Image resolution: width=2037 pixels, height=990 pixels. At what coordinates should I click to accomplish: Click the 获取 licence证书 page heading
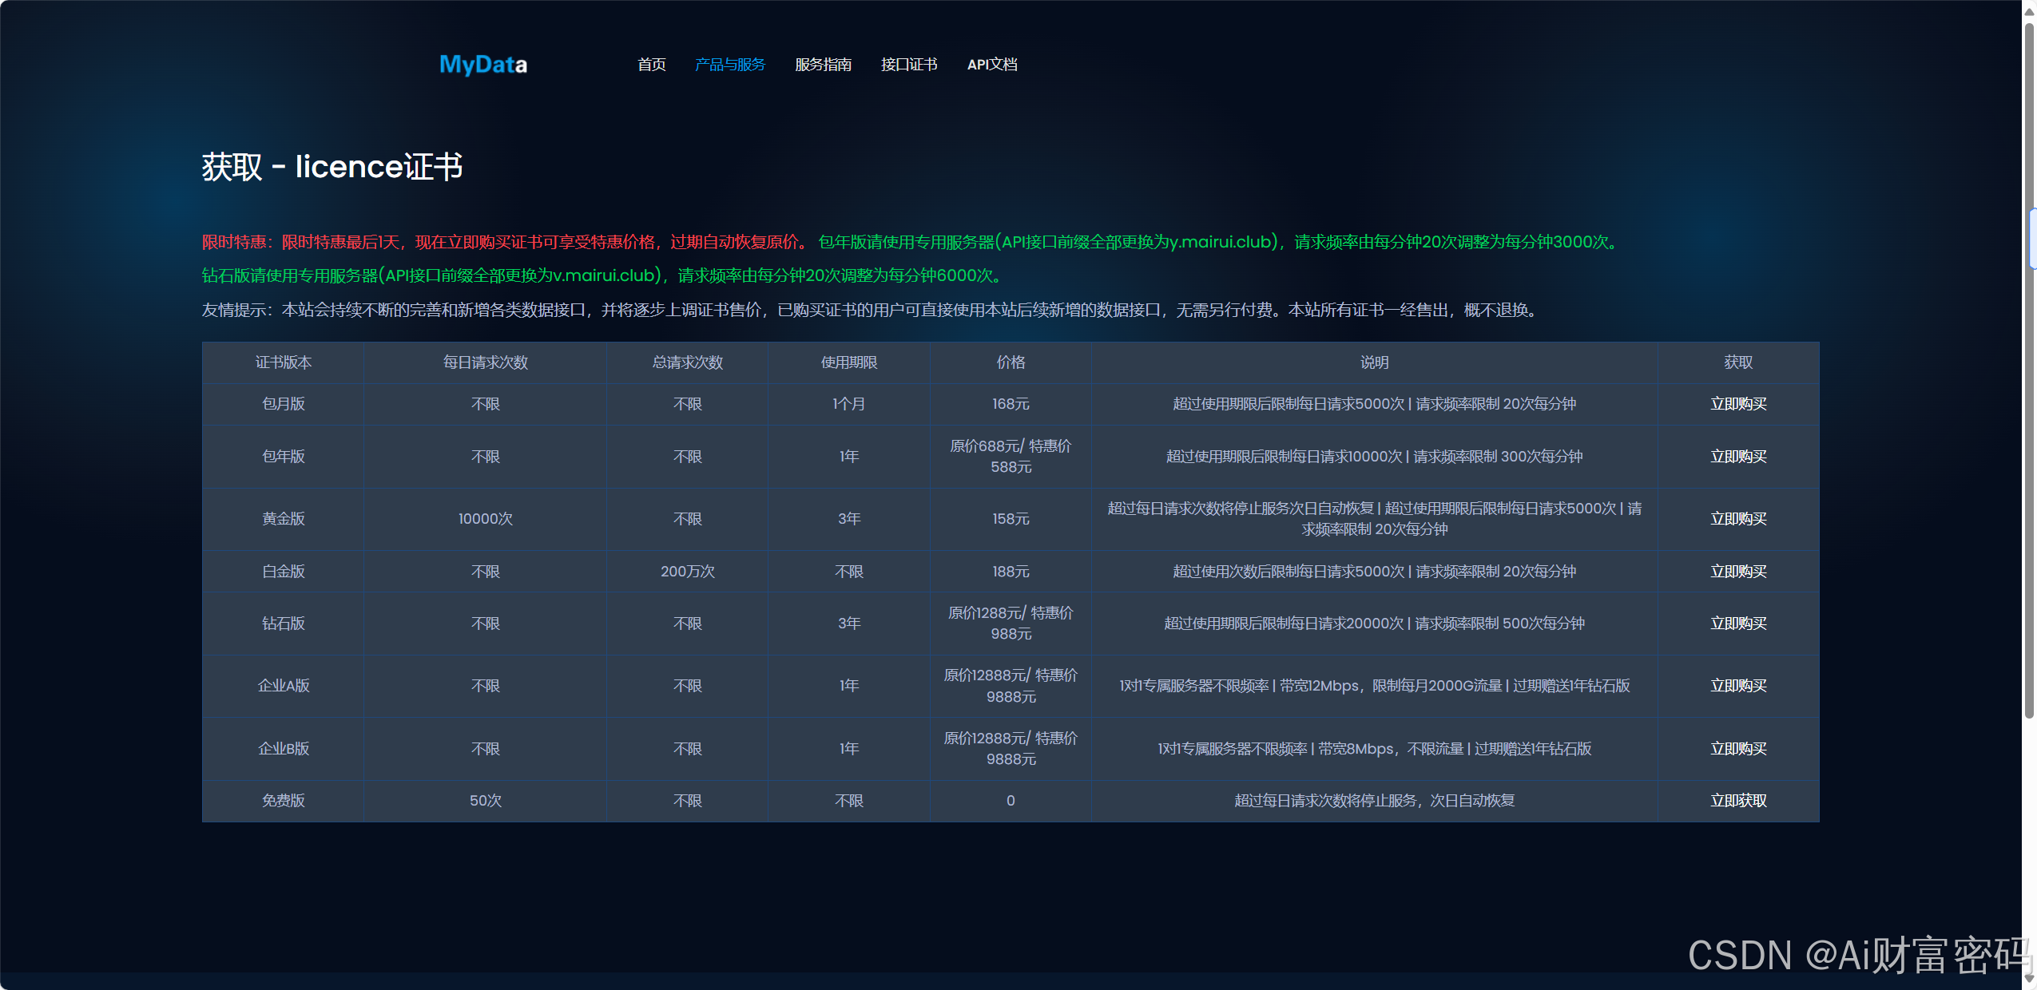coord(332,167)
